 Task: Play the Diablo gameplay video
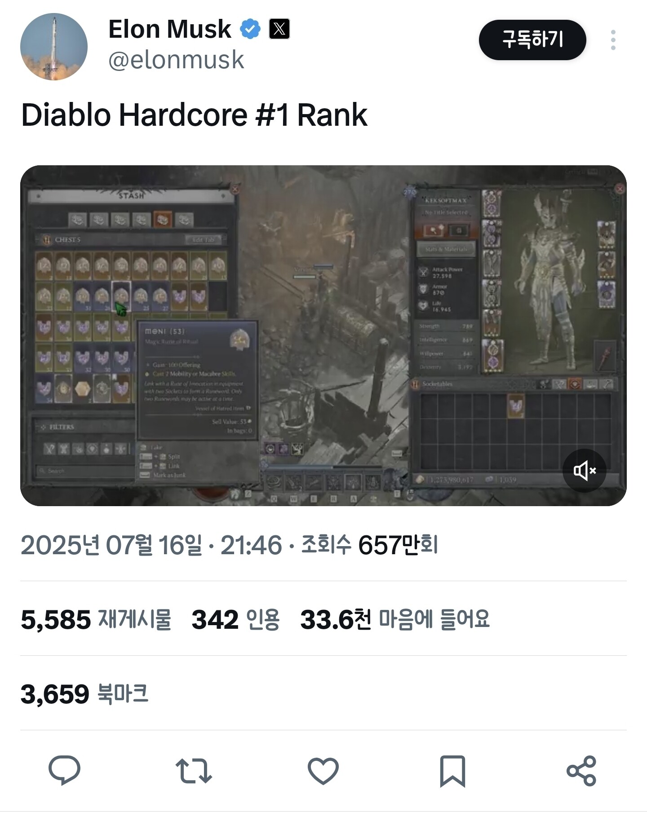(323, 335)
